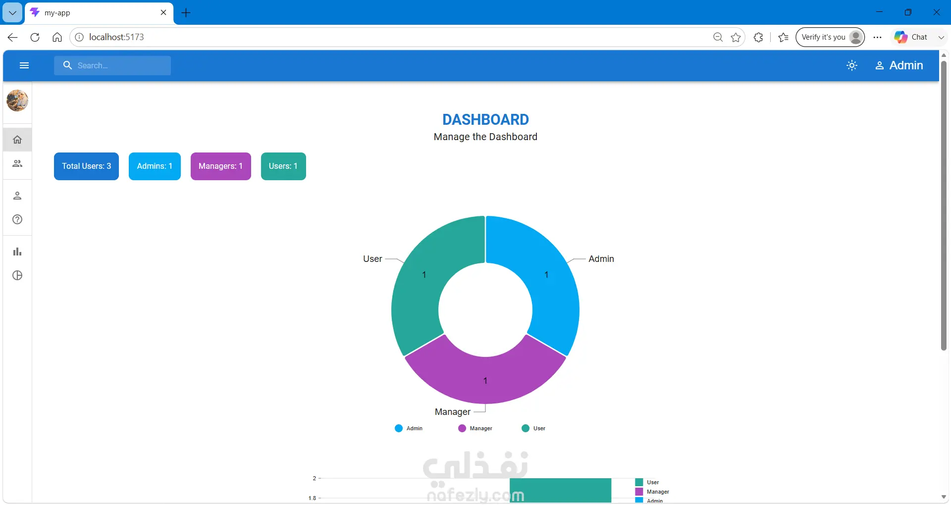Open the Copilot Chat button

click(911, 37)
